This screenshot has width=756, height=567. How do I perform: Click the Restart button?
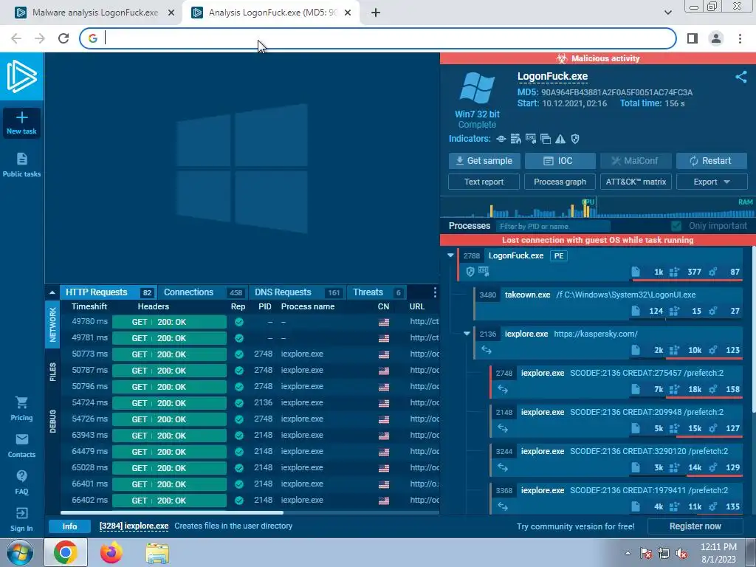(x=712, y=161)
